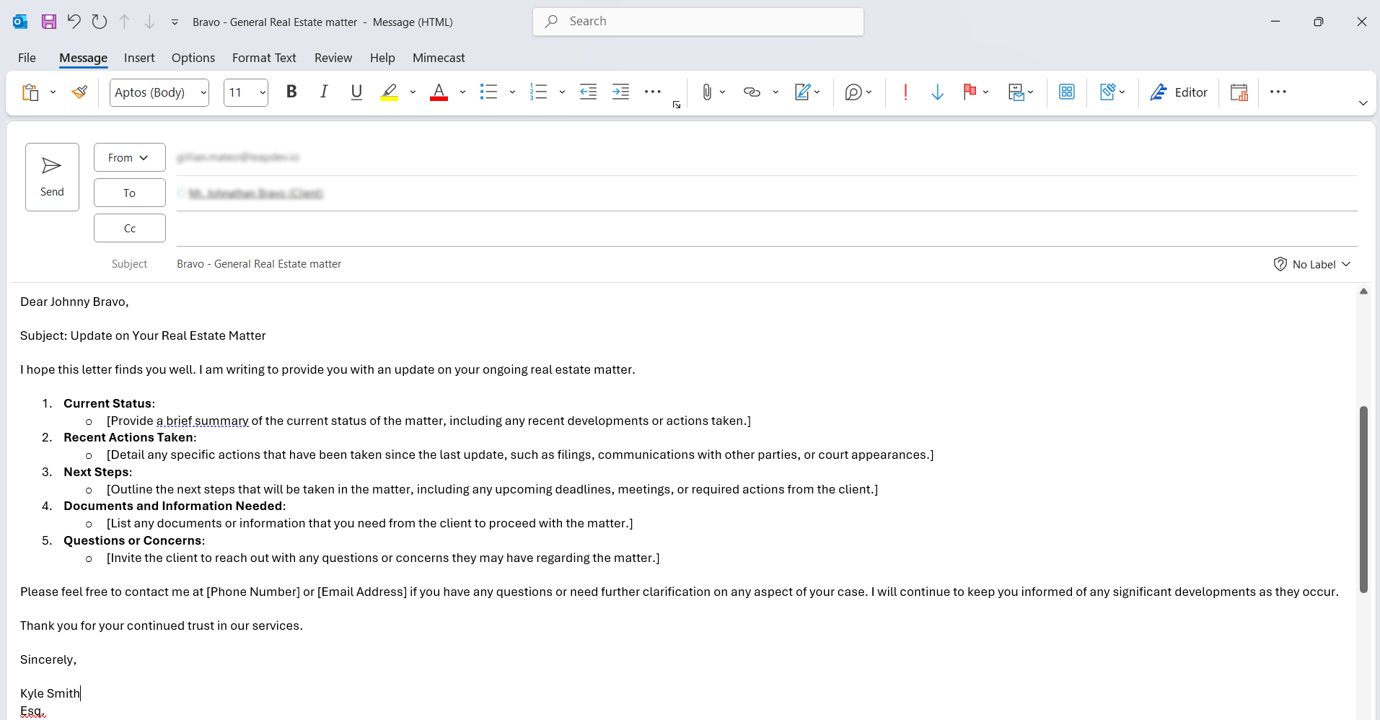Screen dimensions: 1380x720
Task: Open the Format Text tab
Action: (x=264, y=58)
